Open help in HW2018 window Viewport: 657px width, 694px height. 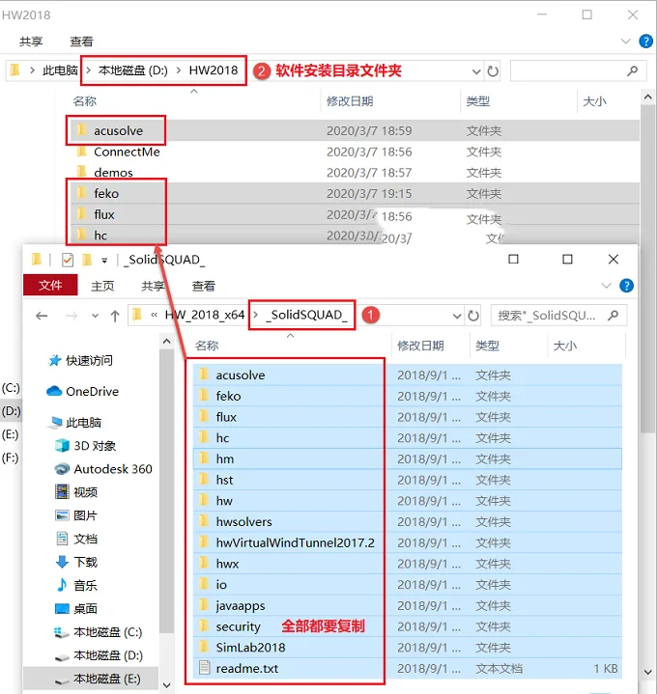(645, 42)
